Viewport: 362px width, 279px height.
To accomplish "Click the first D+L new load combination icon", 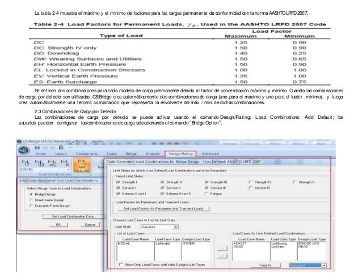I will 26,163.
